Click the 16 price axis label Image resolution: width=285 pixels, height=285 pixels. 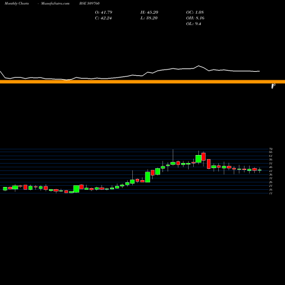click(x=271, y=190)
